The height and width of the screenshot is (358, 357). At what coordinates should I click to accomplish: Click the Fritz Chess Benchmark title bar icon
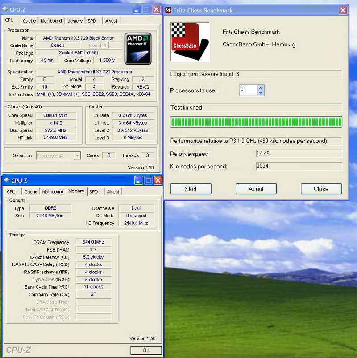coord(168,10)
